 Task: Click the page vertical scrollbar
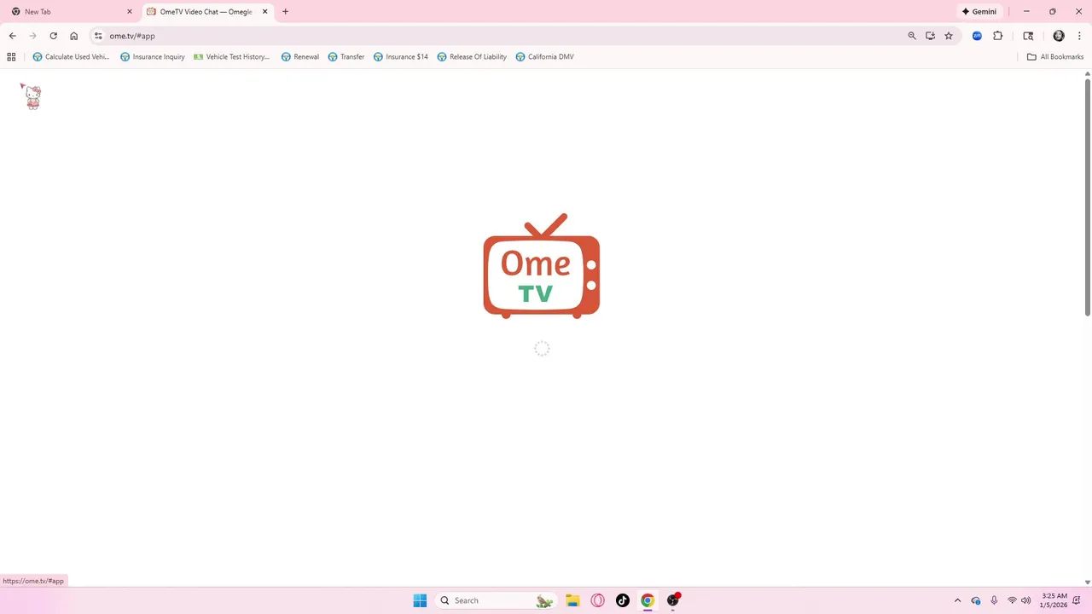tap(1087, 198)
